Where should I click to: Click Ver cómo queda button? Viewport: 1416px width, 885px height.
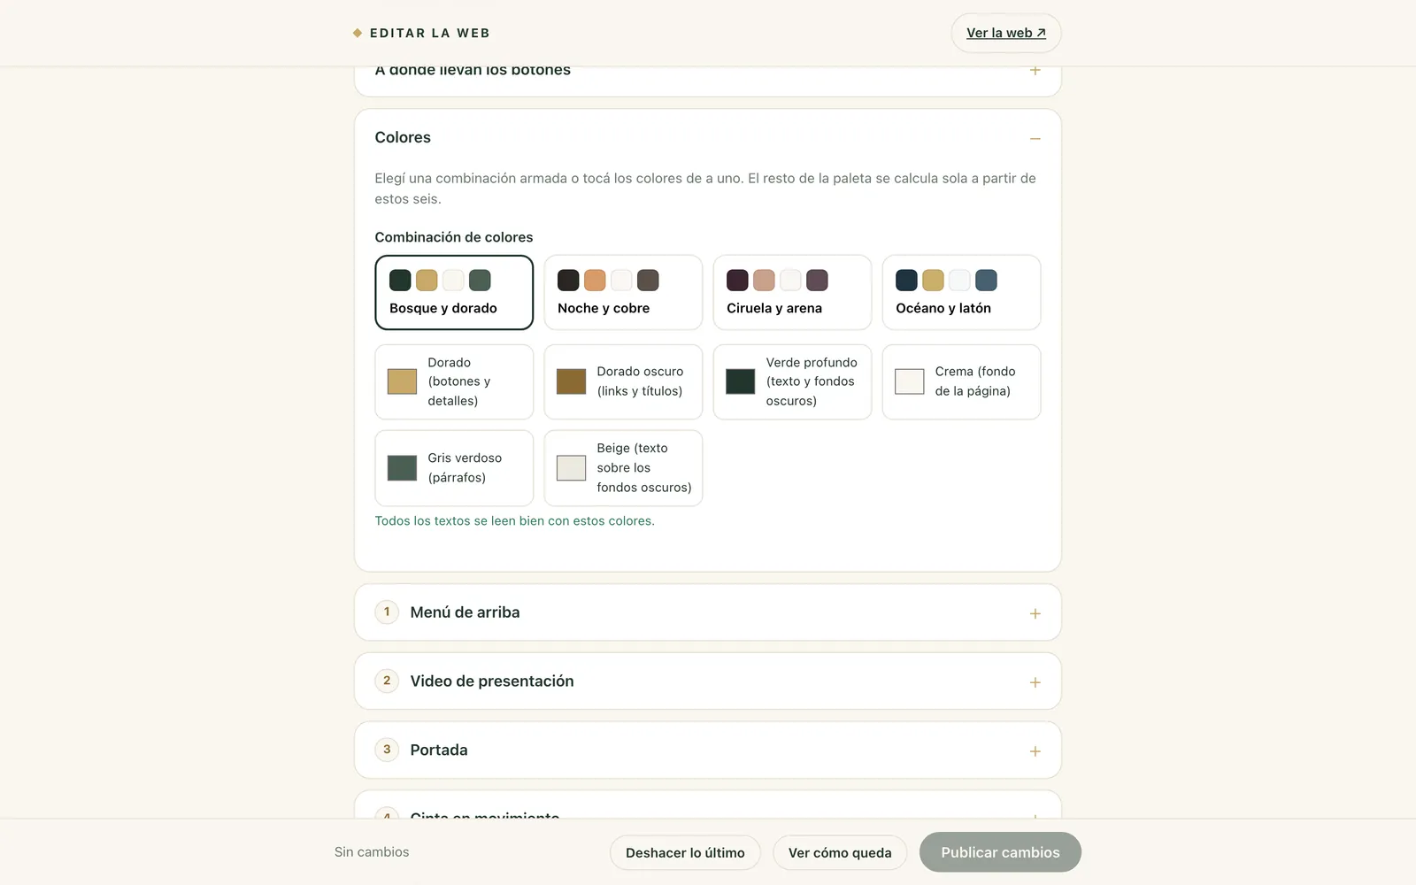[x=840, y=852]
